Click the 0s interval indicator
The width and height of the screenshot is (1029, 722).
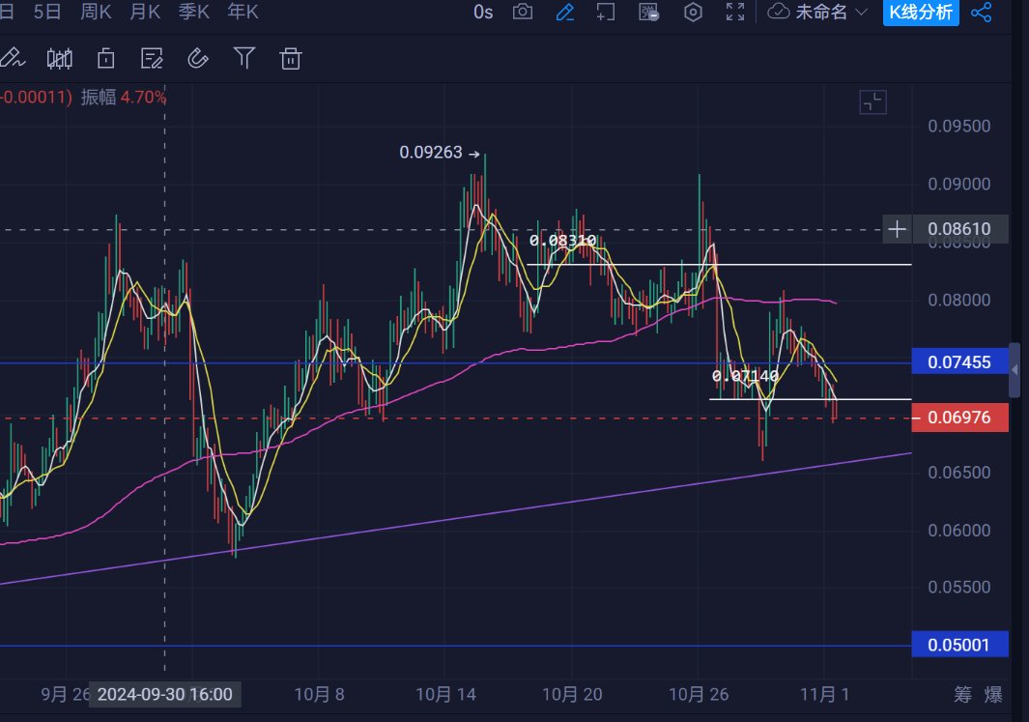tap(483, 12)
